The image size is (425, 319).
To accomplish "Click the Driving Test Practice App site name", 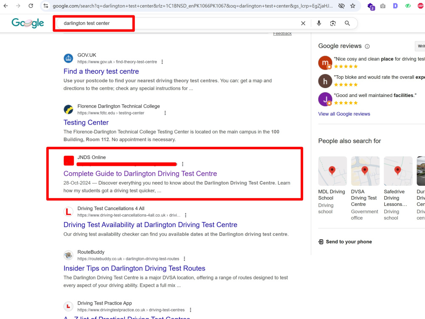I will [105, 303].
